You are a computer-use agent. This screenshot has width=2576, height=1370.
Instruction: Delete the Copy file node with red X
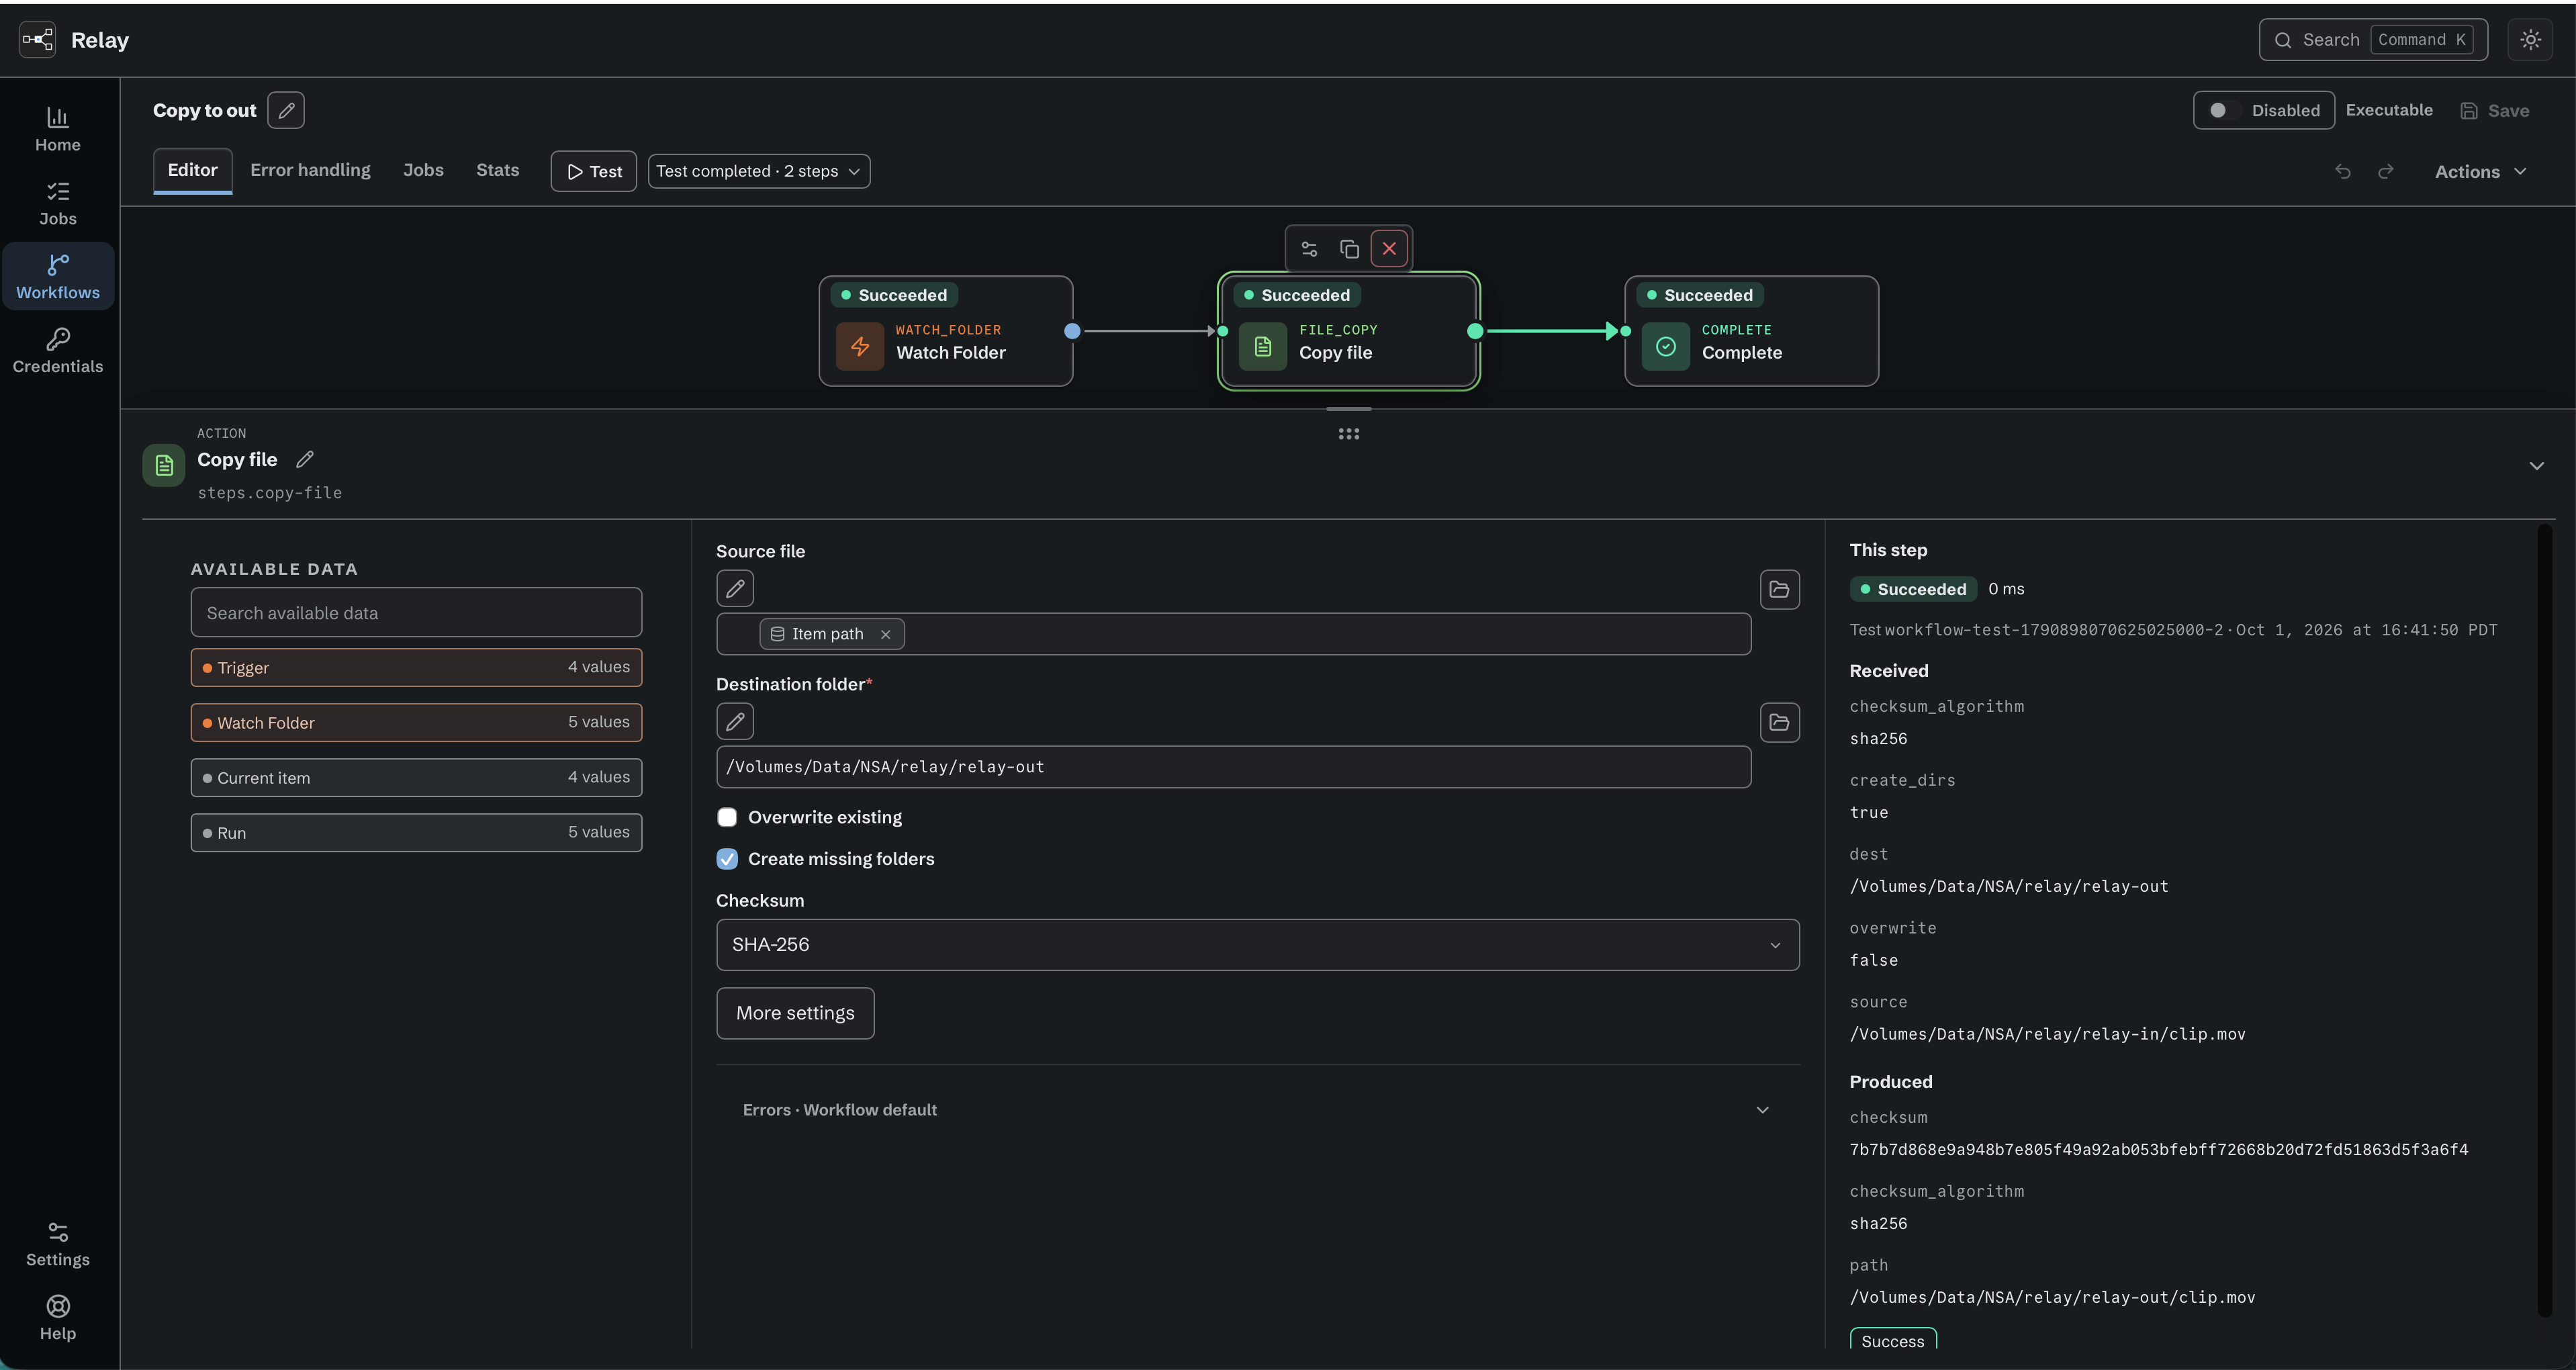(x=1389, y=249)
